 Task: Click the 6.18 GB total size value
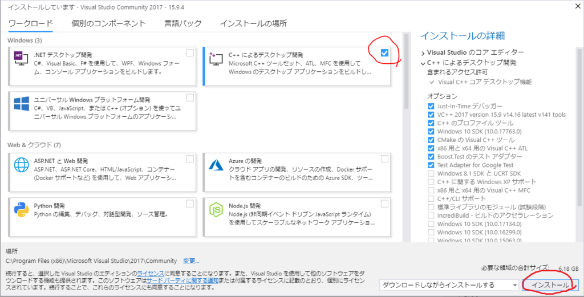pyautogui.click(x=569, y=268)
